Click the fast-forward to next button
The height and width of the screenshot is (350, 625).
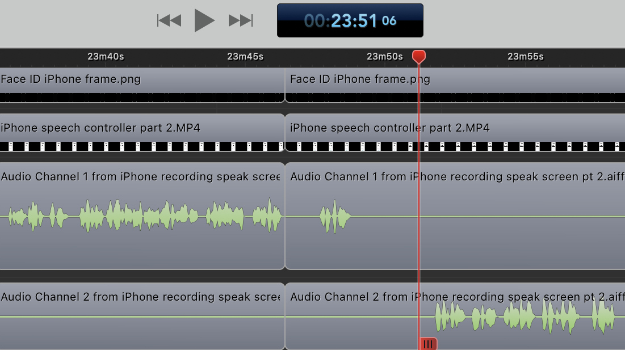(240, 21)
